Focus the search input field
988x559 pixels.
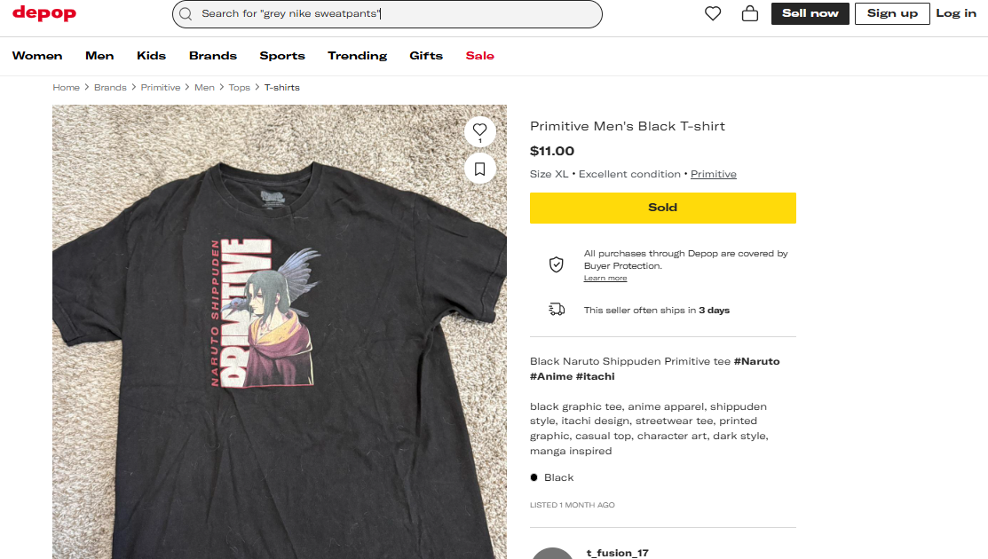point(391,14)
